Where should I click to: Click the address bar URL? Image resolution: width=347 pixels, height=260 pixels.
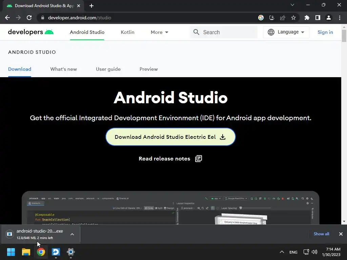tap(79, 18)
